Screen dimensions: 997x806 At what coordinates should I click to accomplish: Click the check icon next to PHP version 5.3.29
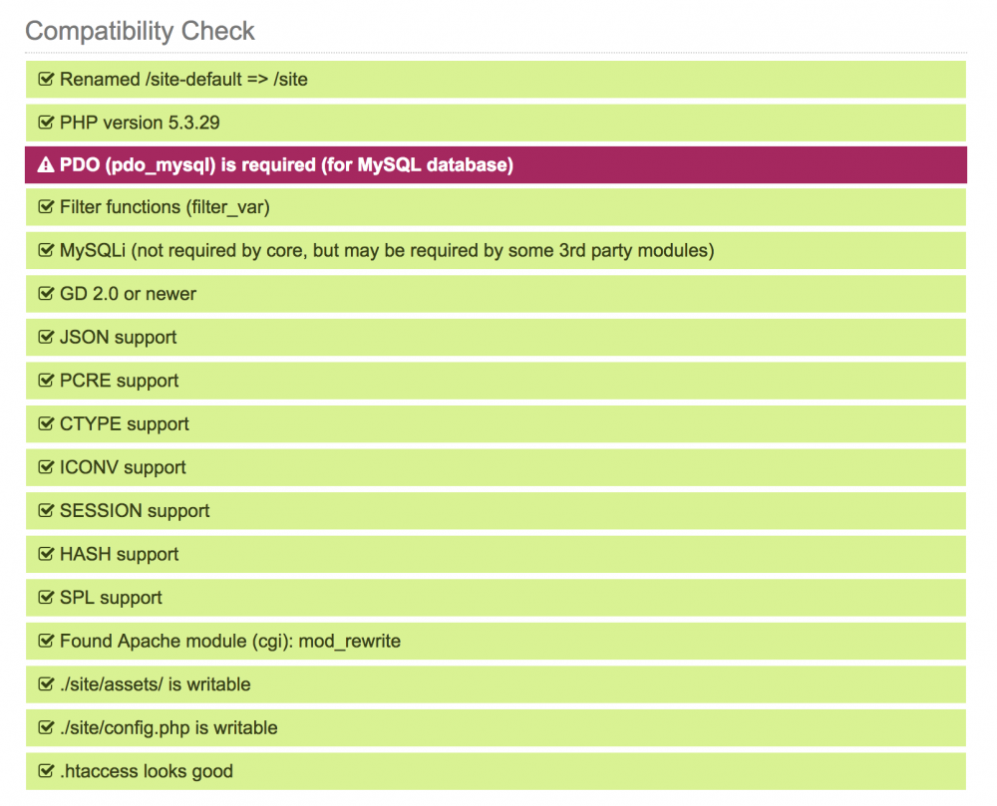(45, 123)
